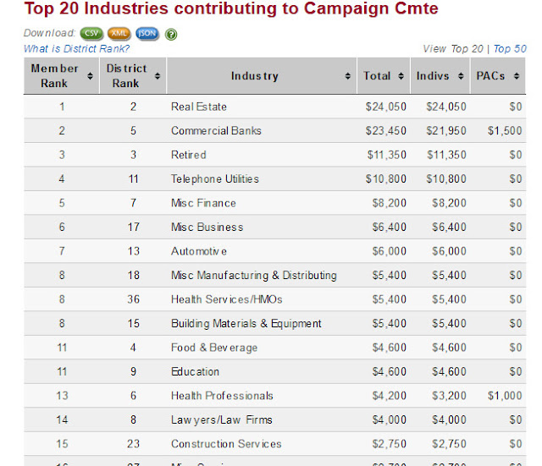Sort table by Member Rank arrows

click(x=90, y=76)
